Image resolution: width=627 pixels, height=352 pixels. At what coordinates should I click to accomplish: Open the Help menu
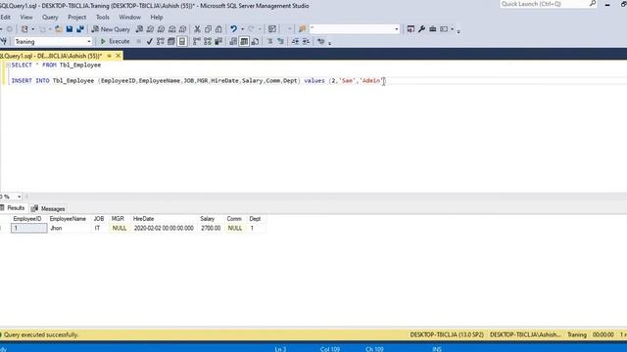click(157, 18)
